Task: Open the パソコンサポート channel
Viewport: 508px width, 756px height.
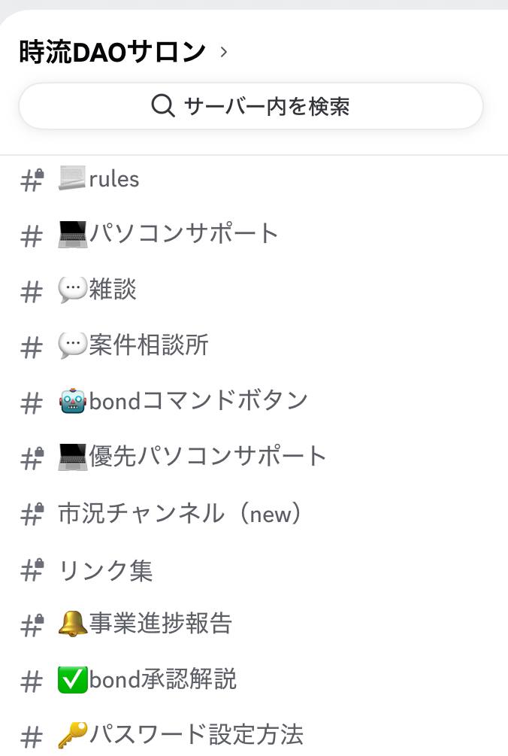Action: point(183,234)
